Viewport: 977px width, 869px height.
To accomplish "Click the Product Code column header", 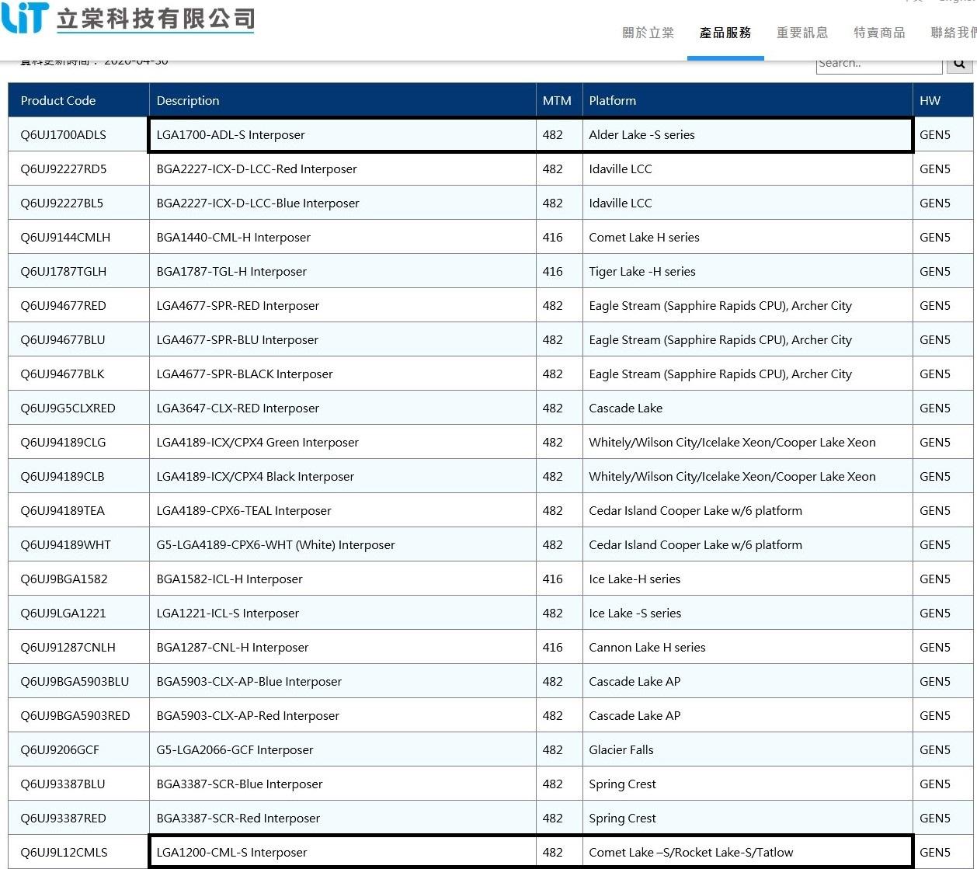I will (58, 100).
